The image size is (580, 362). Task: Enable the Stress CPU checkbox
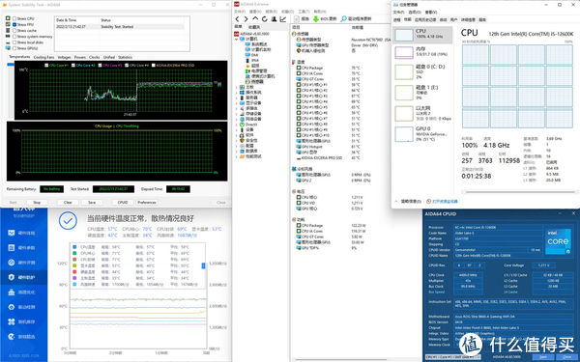(14, 18)
